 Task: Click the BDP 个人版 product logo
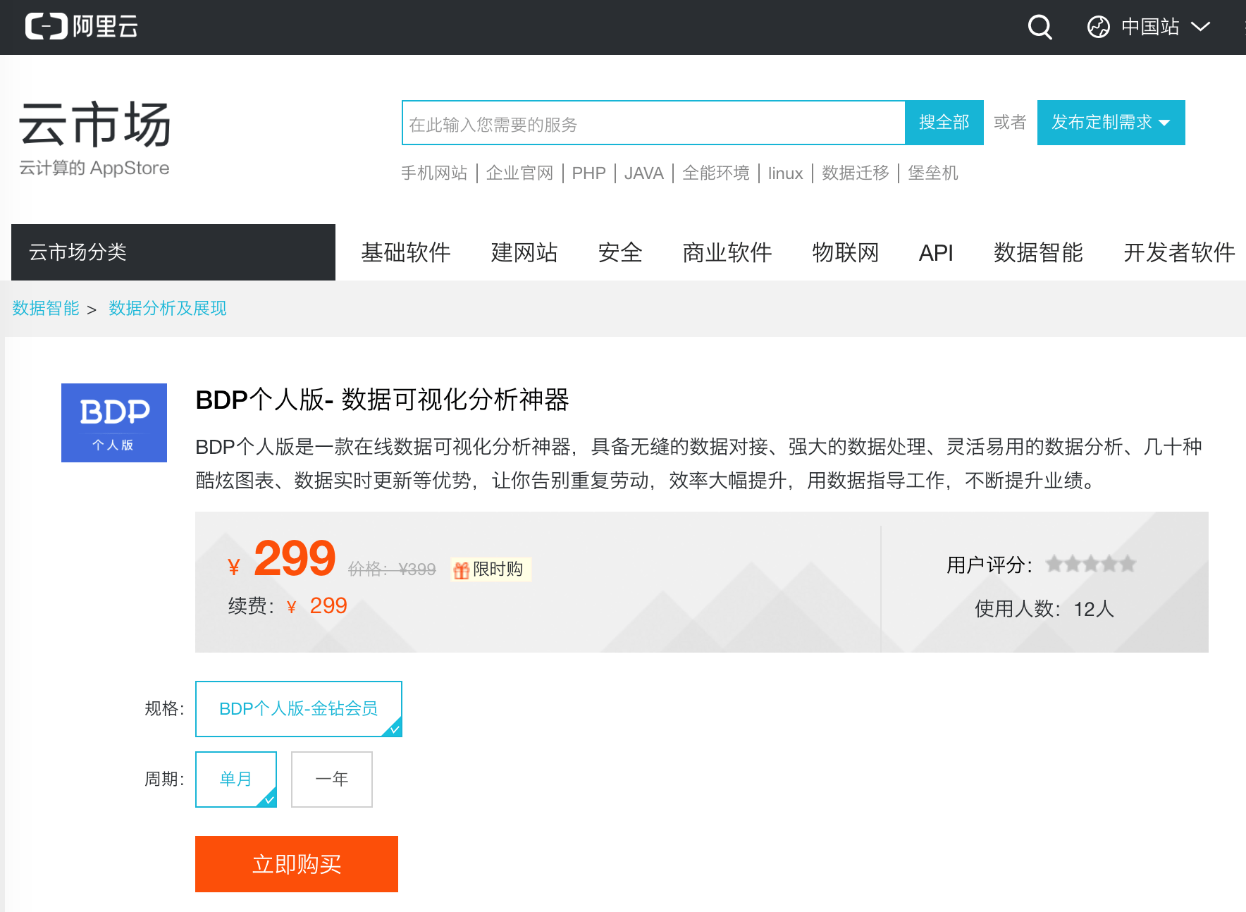[113, 423]
